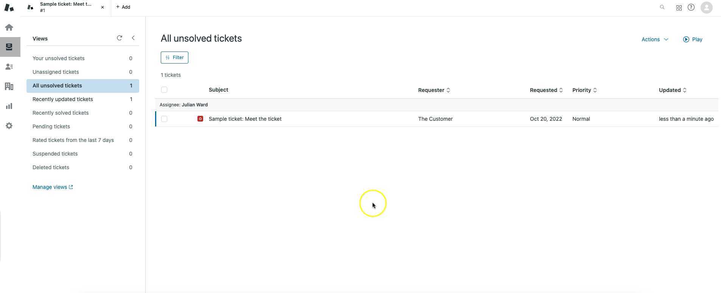Image resolution: width=721 pixels, height=293 pixels.
Task: Refresh the Views list
Action: tap(120, 38)
